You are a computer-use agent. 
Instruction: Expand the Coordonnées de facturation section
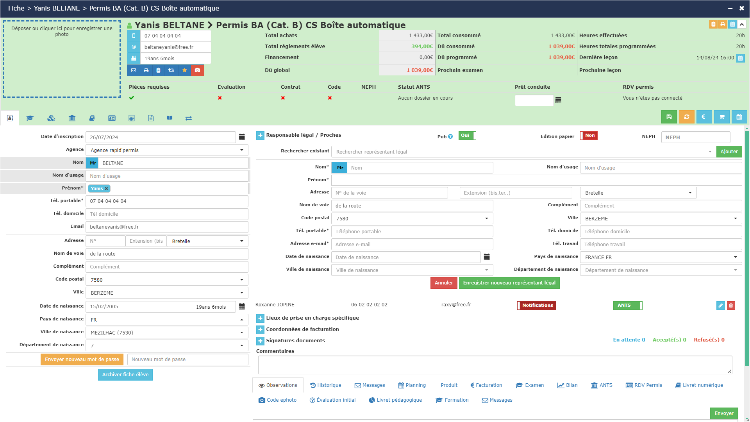[260, 329]
